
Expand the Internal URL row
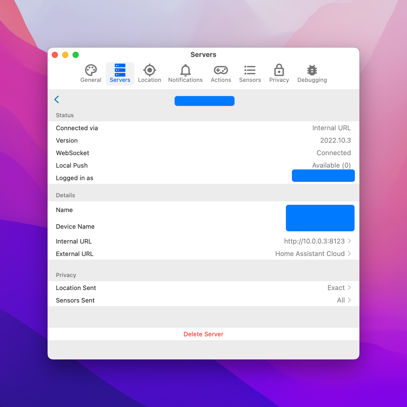pyautogui.click(x=317, y=241)
